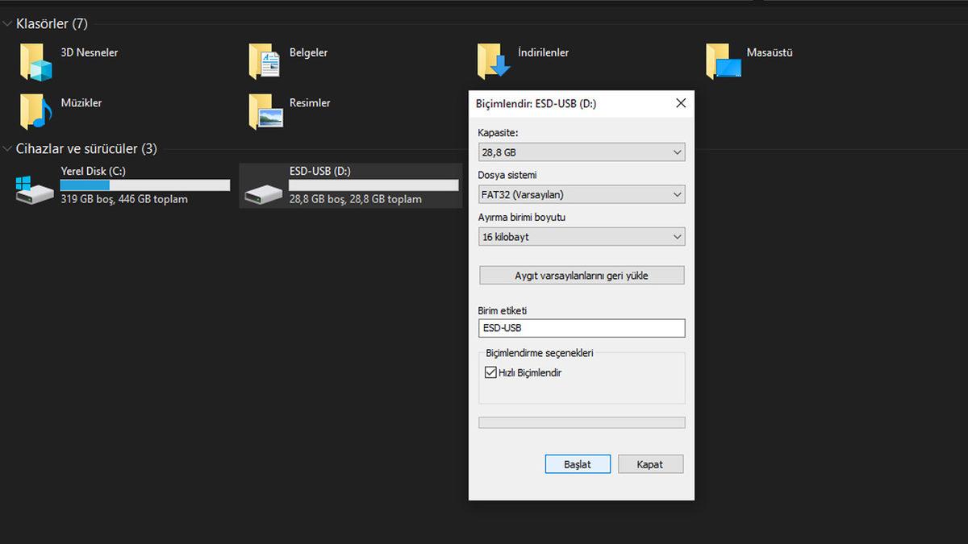The image size is (968, 544).
Task: Open the Müzikler folder
Action: (x=35, y=110)
